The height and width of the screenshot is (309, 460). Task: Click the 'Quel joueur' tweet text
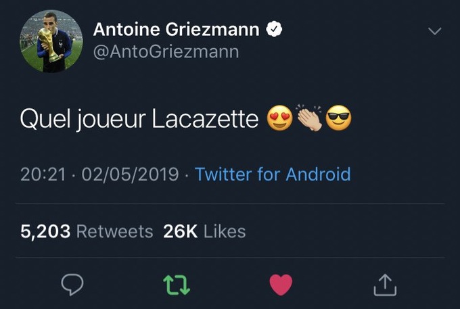point(83,120)
